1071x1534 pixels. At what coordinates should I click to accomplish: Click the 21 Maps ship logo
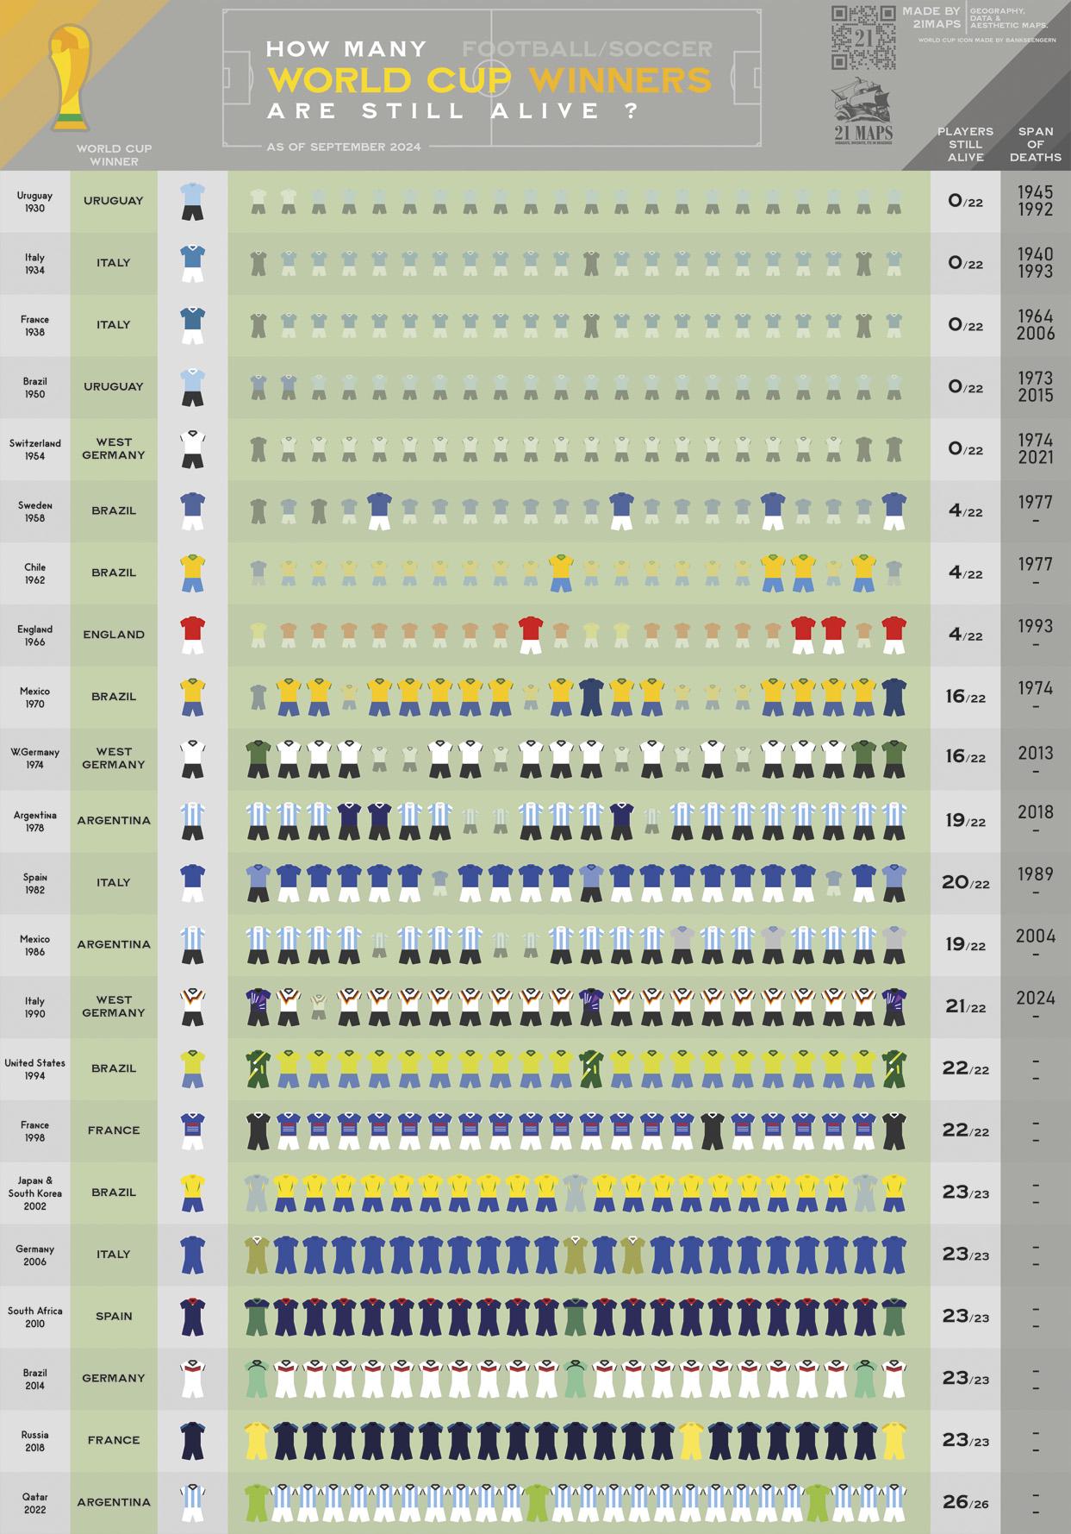tap(863, 109)
